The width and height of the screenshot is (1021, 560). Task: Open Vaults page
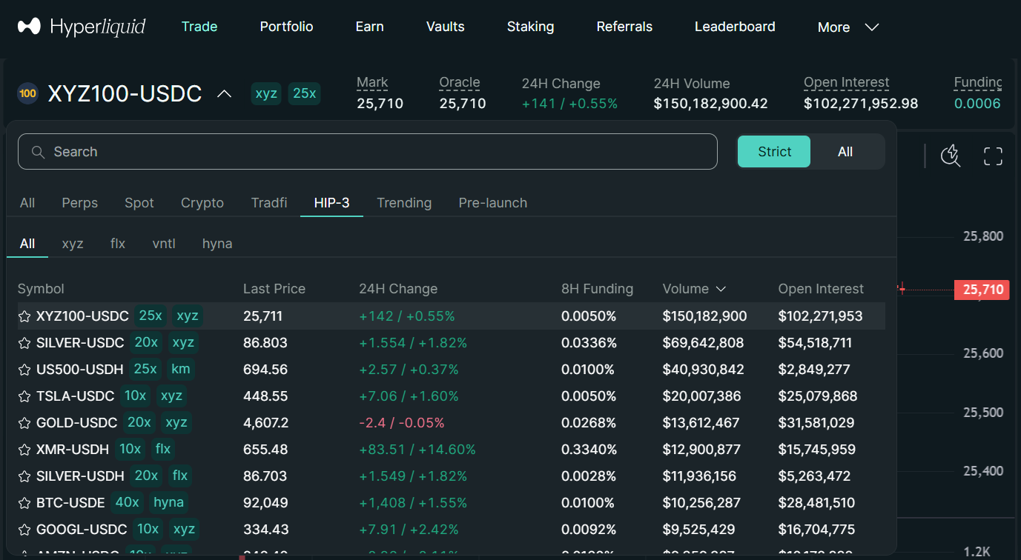click(445, 27)
